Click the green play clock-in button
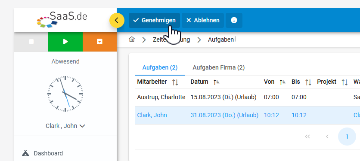 65,42
